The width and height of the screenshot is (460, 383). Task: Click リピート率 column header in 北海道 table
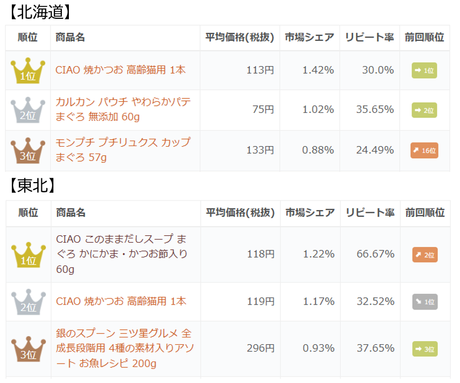(x=370, y=38)
